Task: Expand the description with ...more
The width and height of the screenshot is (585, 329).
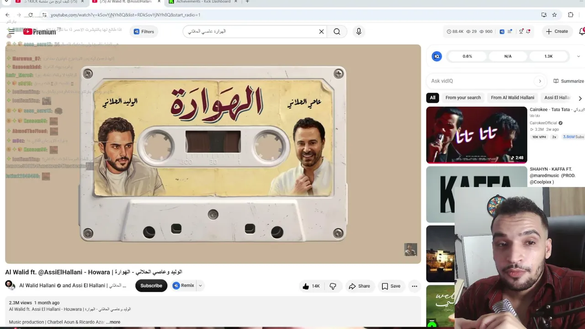Action: [113, 322]
